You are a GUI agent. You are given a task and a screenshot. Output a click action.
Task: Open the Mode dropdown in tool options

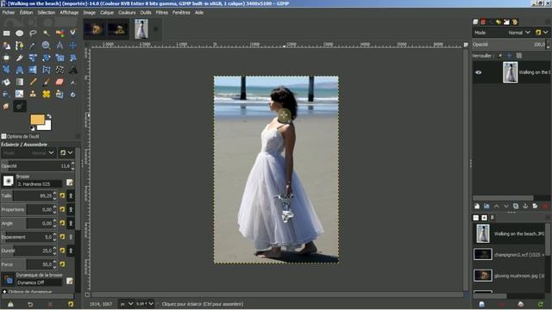[28, 153]
